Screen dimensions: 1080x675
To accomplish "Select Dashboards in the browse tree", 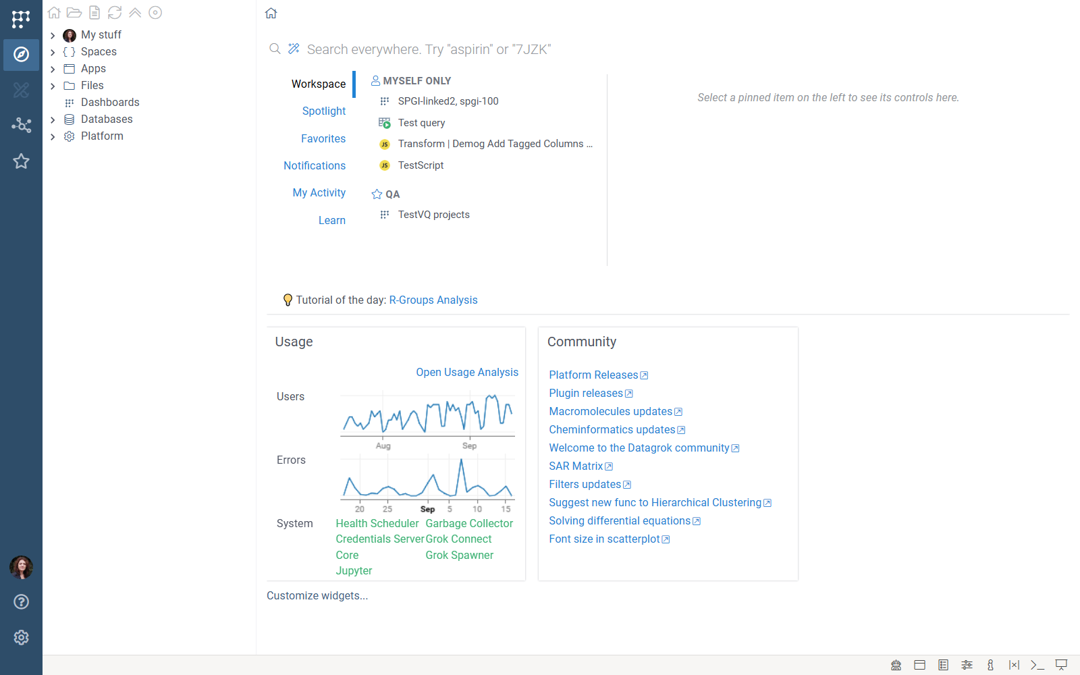I will 110,103.
